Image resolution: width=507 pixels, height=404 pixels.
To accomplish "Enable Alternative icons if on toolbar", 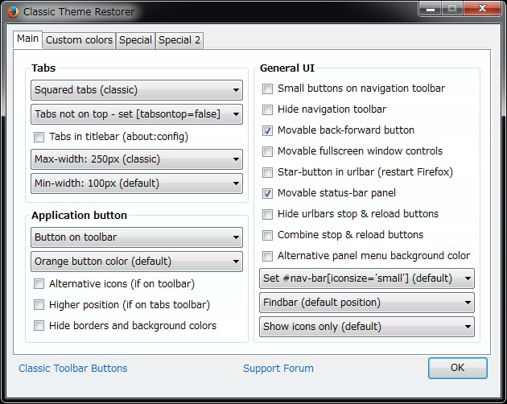I will click(39, 283).
